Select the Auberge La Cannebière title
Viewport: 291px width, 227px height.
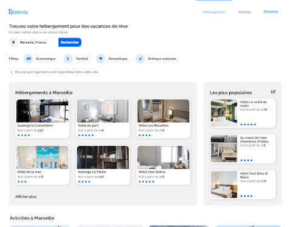point(35,125)
